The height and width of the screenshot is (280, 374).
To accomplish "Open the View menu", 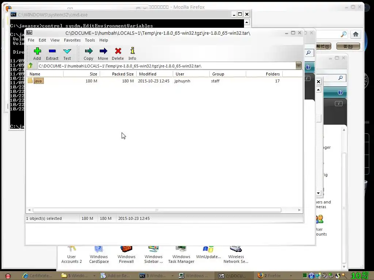I will coord(55,40).
